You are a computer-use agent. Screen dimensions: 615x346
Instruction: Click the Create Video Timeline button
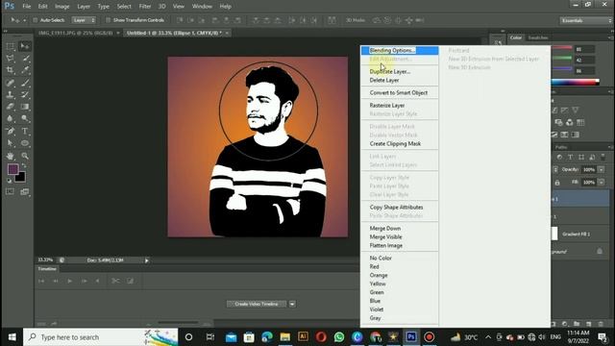click(257, 304)
